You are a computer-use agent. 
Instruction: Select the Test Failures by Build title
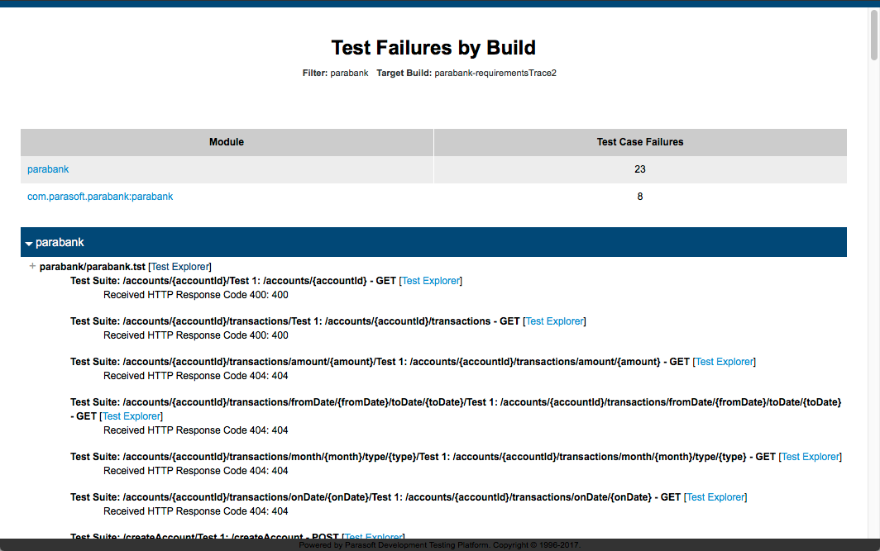[x=433, y=48]
